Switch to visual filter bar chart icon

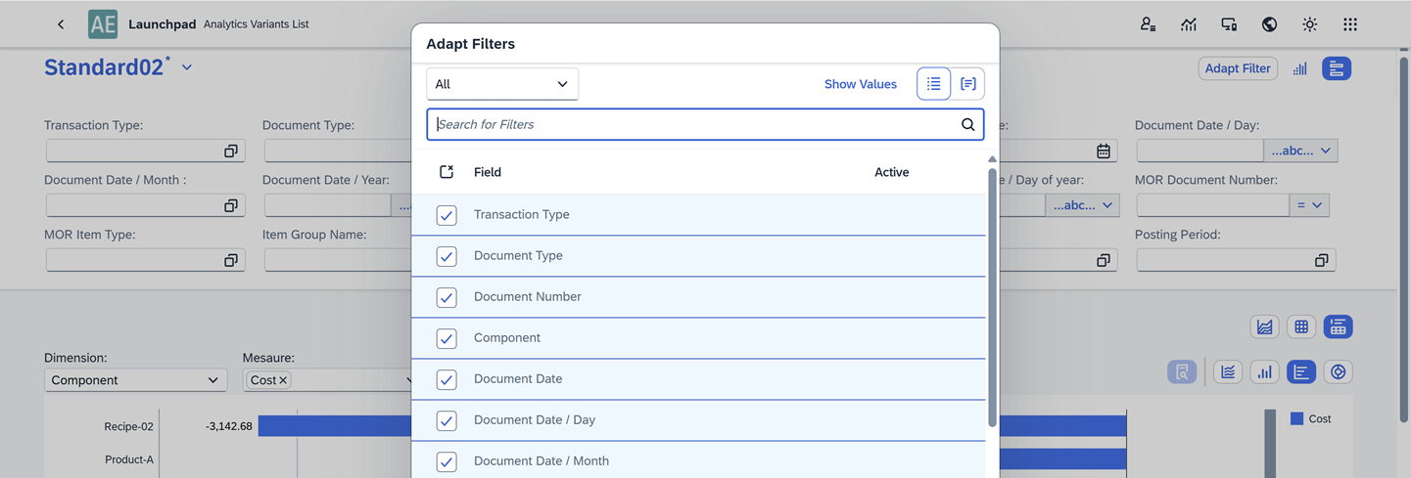[x=1300, y=68]
